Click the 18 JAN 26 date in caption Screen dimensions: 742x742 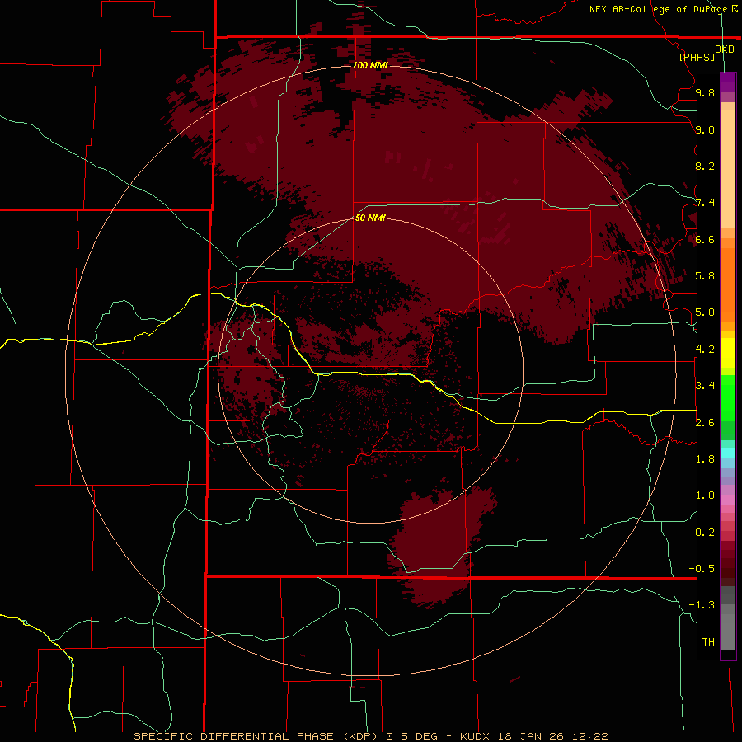click(x=532, y=736)
